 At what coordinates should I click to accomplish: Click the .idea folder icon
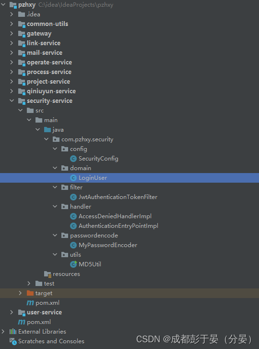tap(21, 14)
